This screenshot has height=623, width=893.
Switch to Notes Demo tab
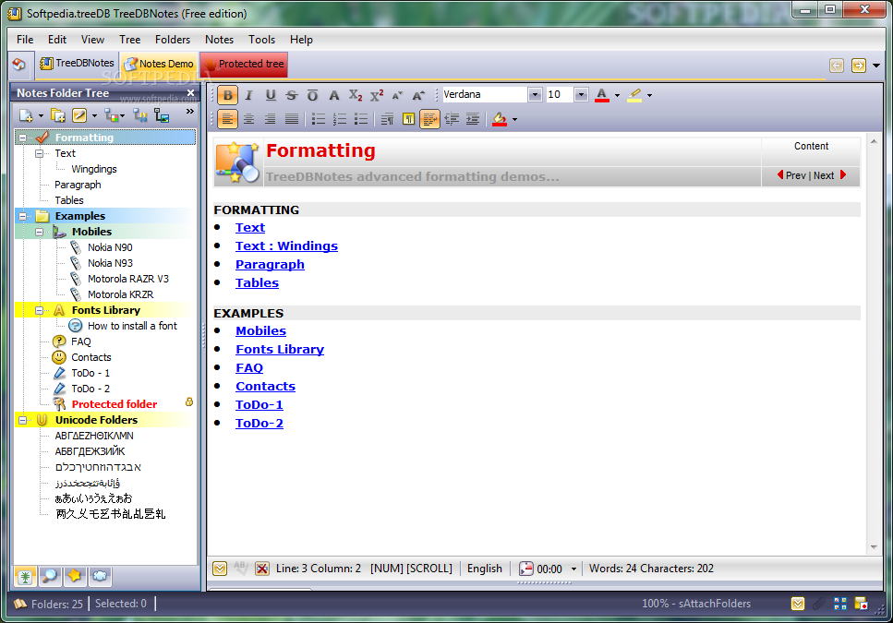click(x=158, y=64)
